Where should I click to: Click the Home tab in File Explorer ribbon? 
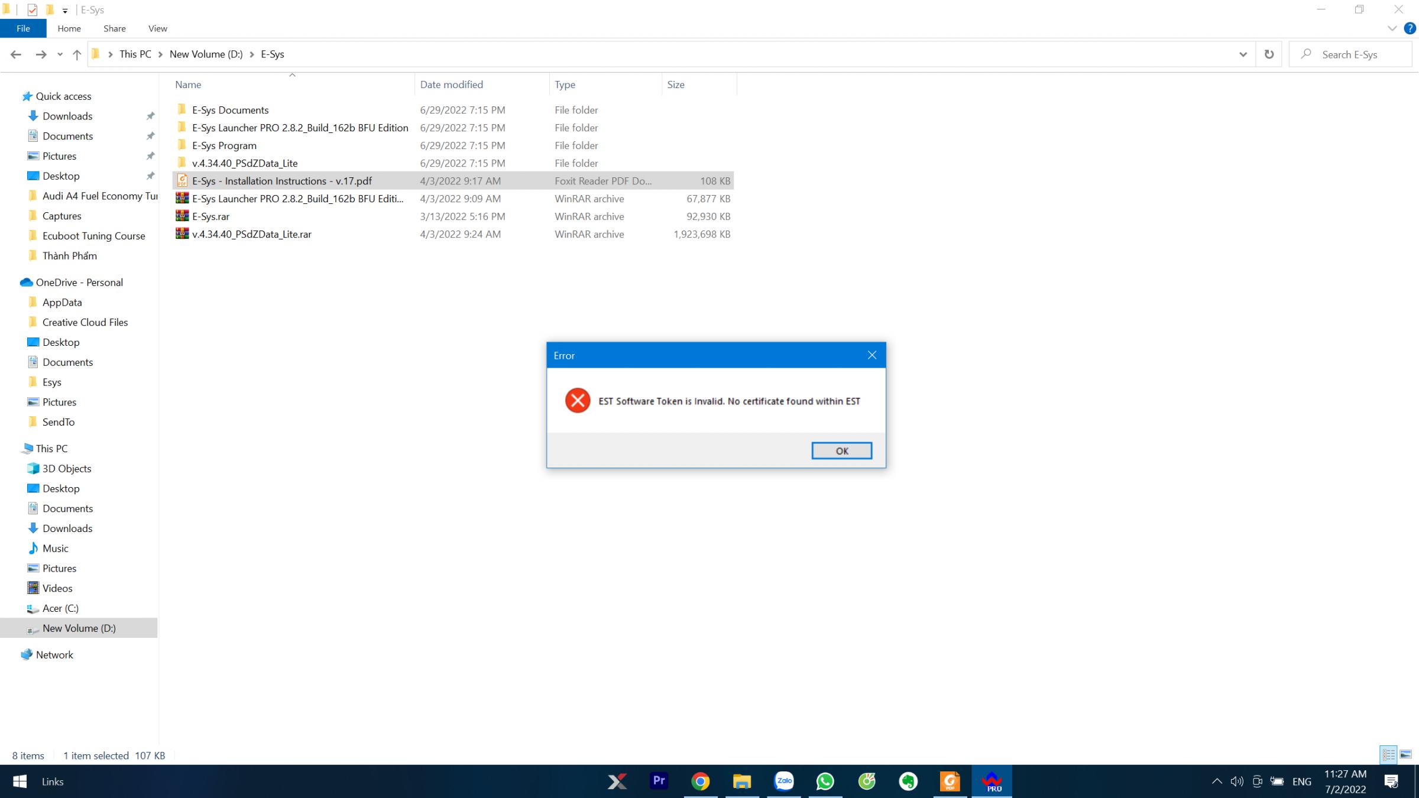68,28
